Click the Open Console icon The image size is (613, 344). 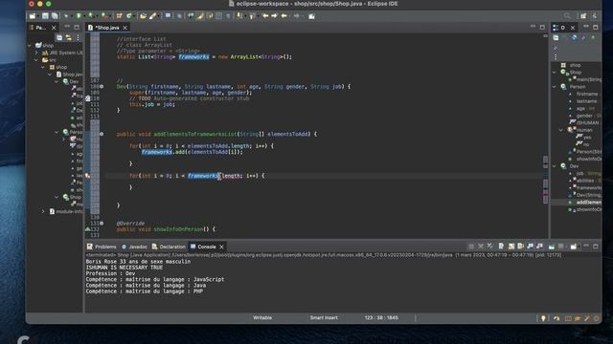pos(573,247)
